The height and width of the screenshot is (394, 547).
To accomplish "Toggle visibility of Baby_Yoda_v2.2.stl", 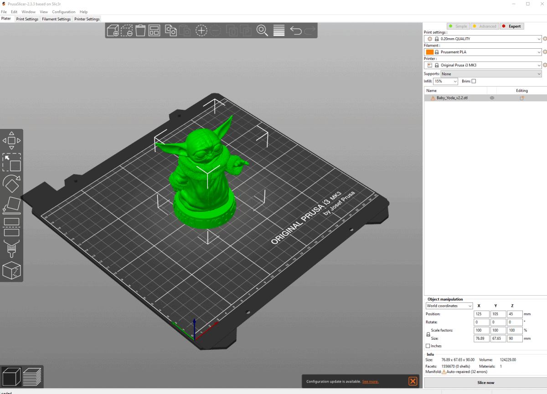I will tap(491, 97).
